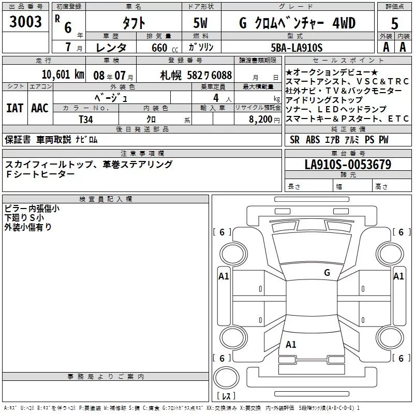Screen dimensions: 414x414
Task: Click the AAC air conditioner cell
Action: coord(39,108)
